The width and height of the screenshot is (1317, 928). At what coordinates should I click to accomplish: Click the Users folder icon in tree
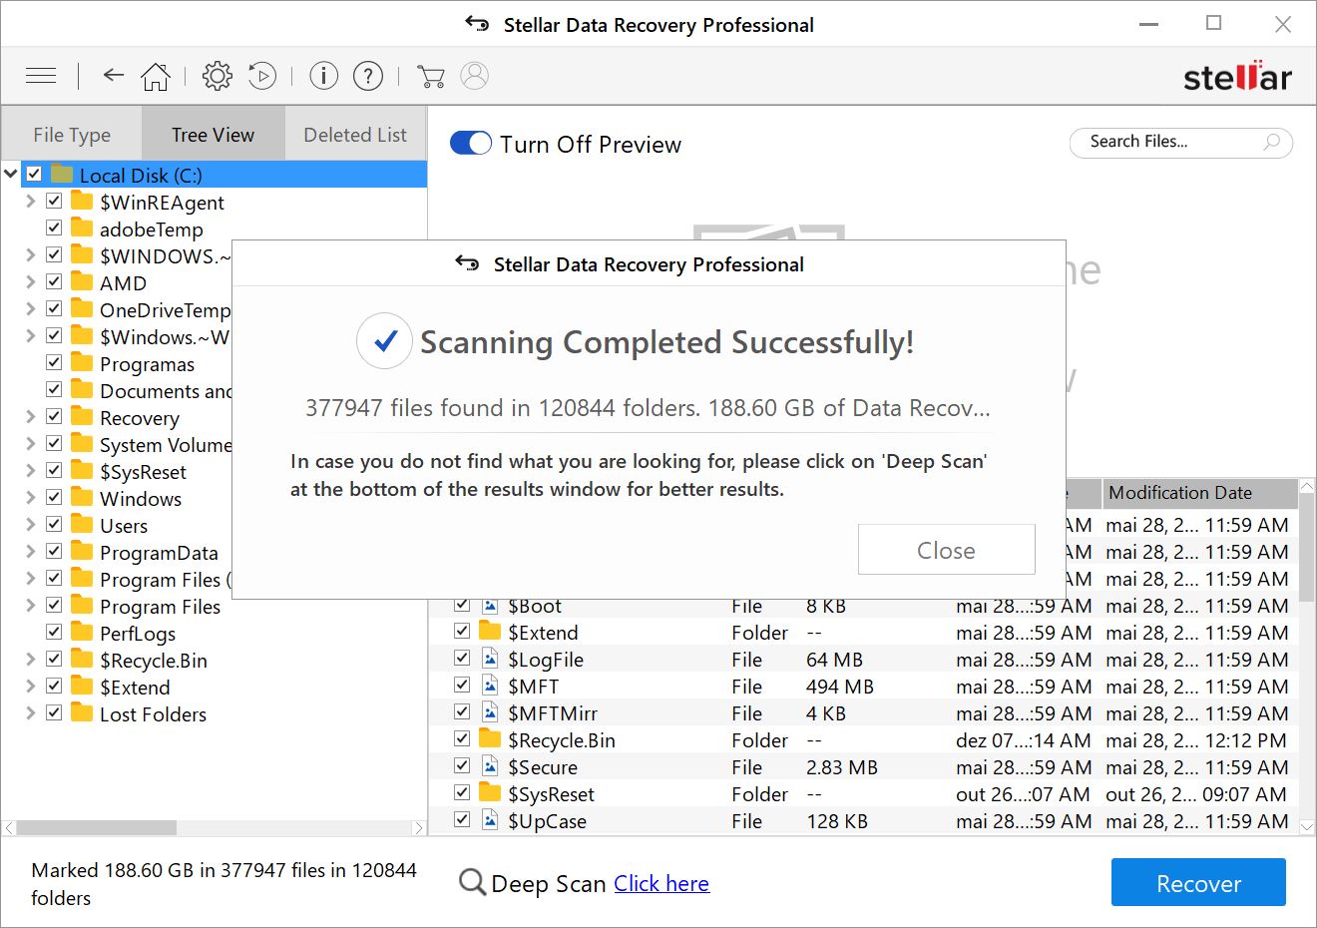click(x=82, y=524)
